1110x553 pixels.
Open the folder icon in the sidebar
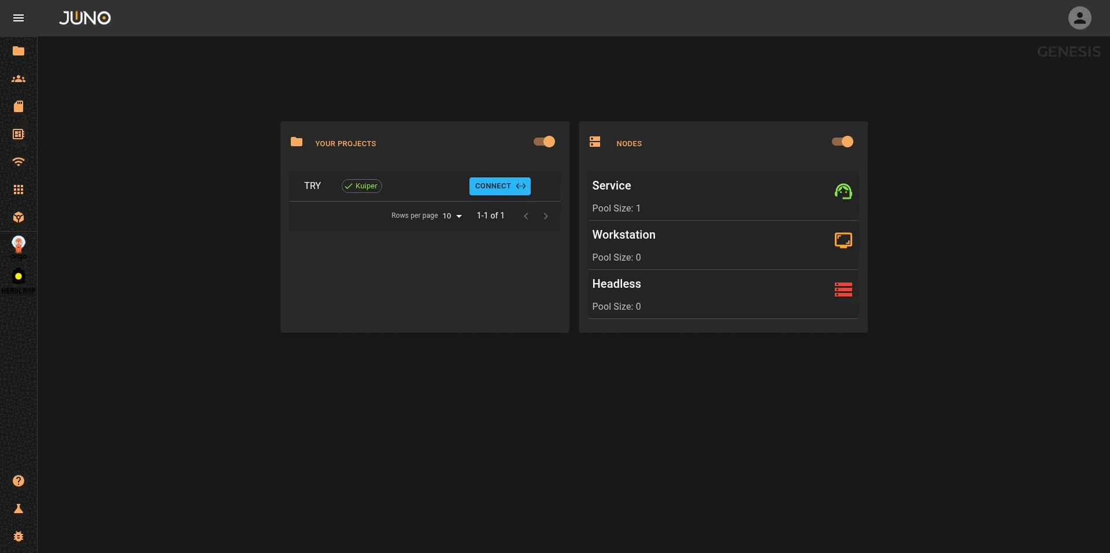pyautogui.click(x=18, y=51)
